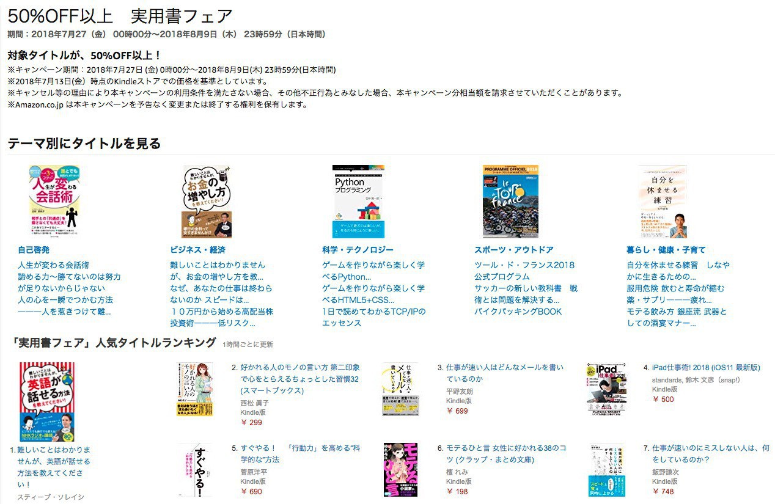The image size is (775, 504).
Task: Open the Le Tour de France program cover
Action: coord(510,202)
